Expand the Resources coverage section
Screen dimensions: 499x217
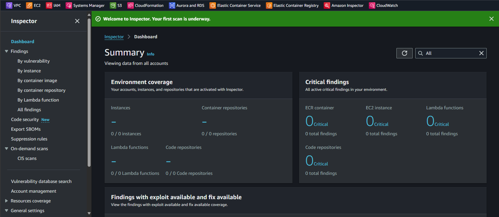point(6,201)
